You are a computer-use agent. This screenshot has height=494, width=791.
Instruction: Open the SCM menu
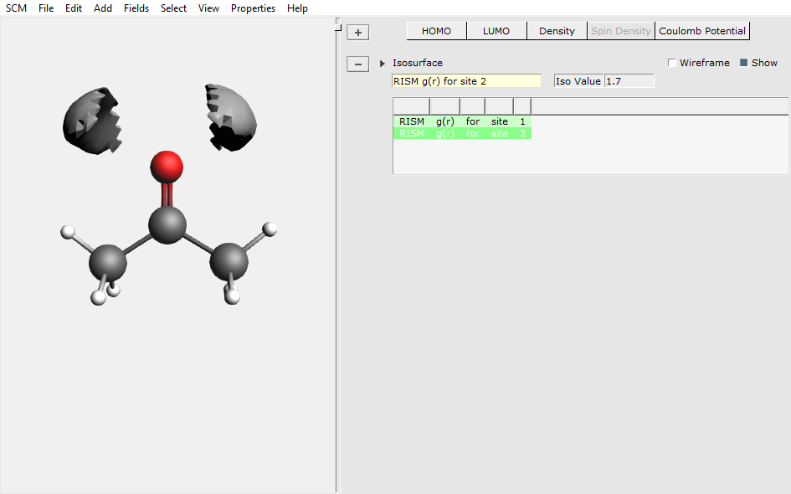click(x=17, y=8)
